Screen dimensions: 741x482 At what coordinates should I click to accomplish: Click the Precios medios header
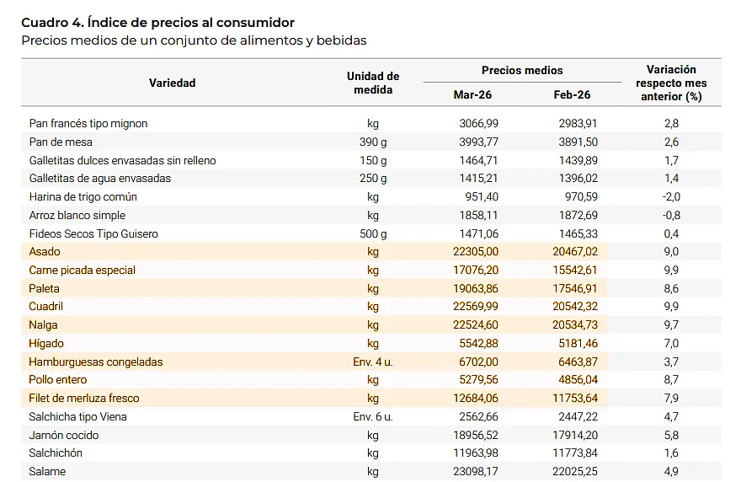click(x=522, y=71)
